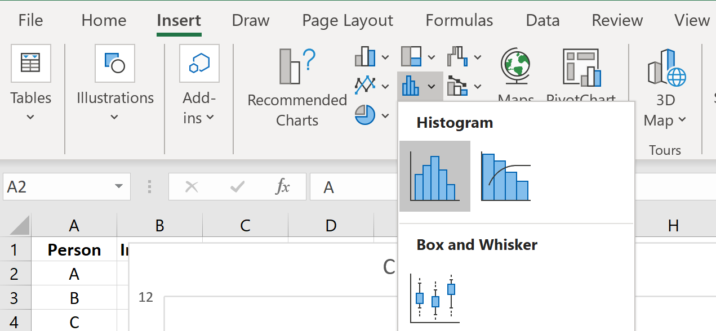Open the Page Layout tab
Viewport: 716px width, 331px height.
point(348,20)
